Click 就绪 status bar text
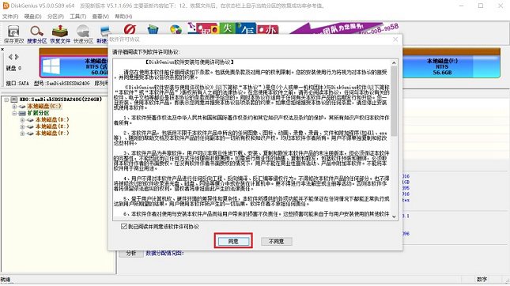 pyautogui.click(x=6, y=280)
